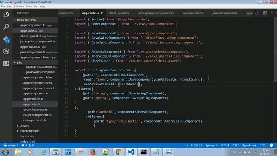Open the Edit menu
Image resolution: width=277 pixels, height=156 pixels.
10,6
